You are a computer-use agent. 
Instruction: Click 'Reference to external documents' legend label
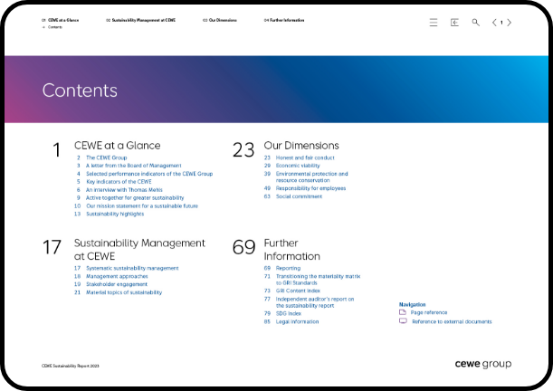point(452,321)
